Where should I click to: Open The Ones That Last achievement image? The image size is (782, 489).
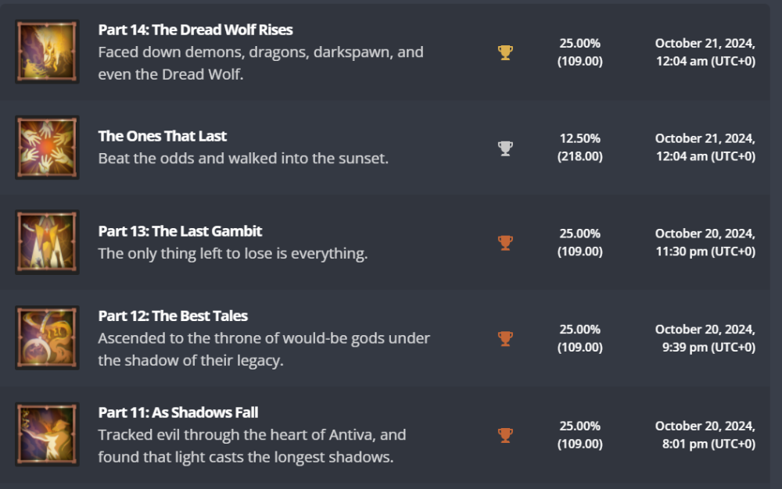(47, 148)
